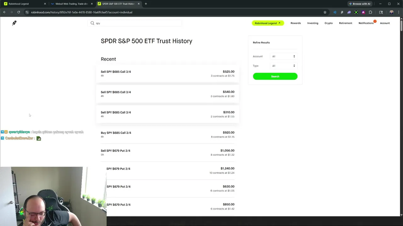The height and width of the screenshot is (226, 403).
Task: View site information icon in address bar
Action: 27,12
